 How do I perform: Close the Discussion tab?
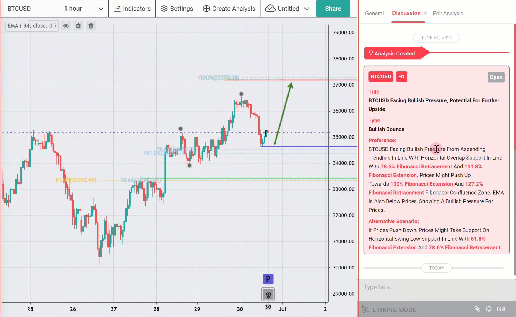click(x=426, y=13)
